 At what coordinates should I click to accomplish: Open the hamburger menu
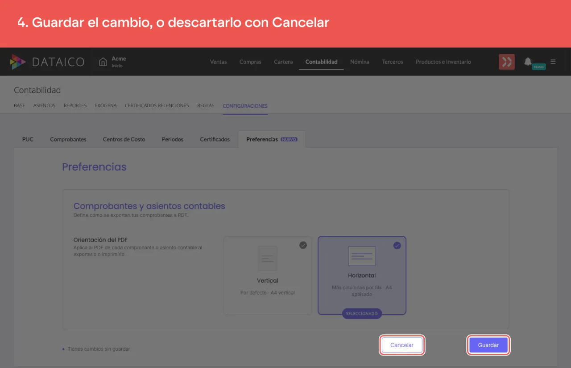[x=553, y=62]
